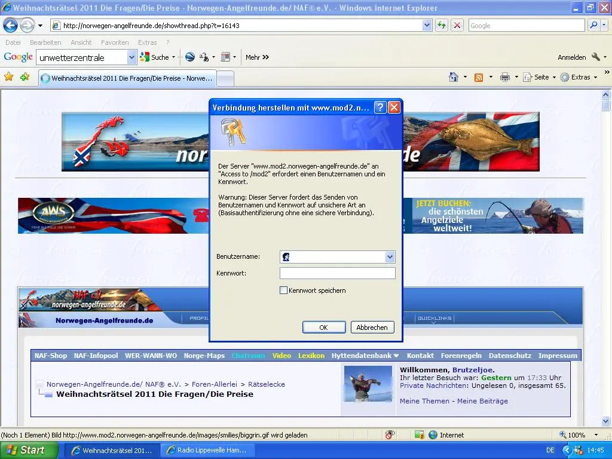Click the Refresh page icon
612x459 pixels.
tap(442, 26)
